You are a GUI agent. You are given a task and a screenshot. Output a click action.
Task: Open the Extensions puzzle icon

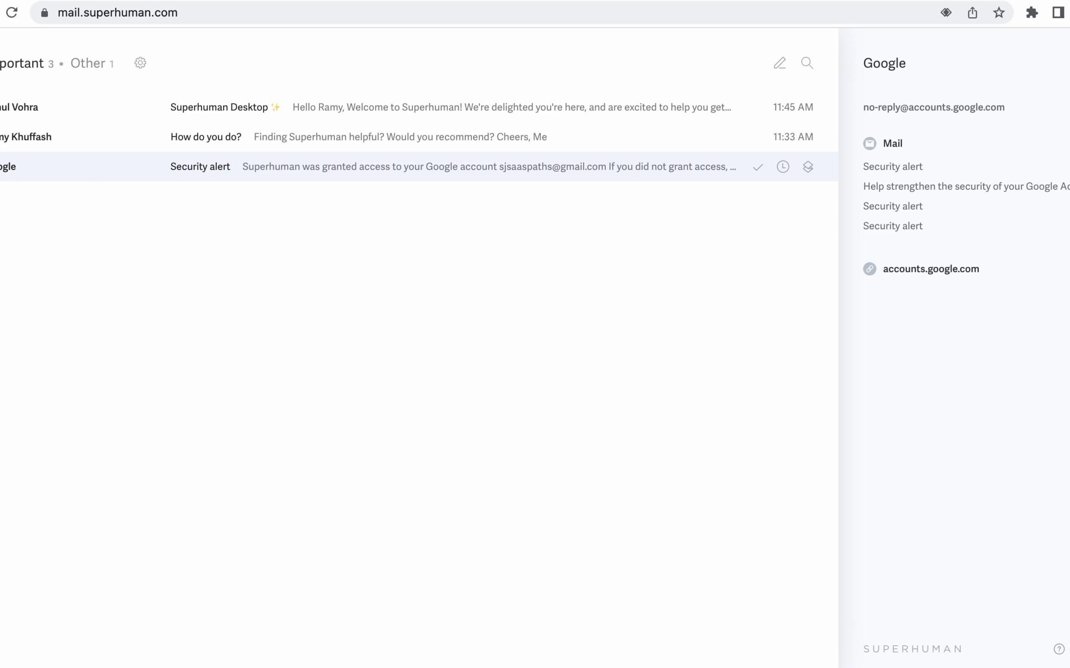pos(1032,13)
